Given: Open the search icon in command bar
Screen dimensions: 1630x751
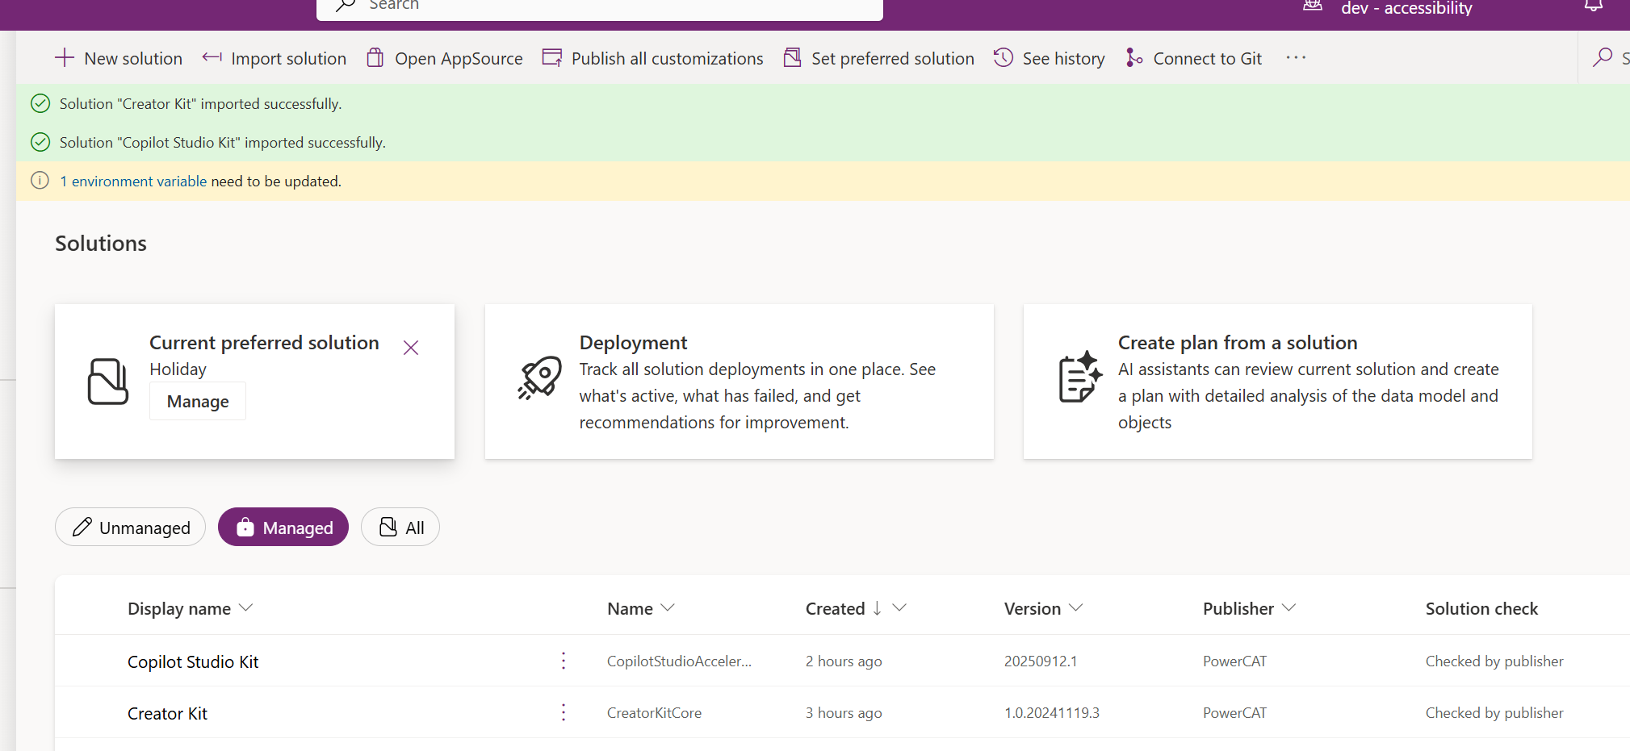Looking at the screenshot, I should [x=1603, y=57].
